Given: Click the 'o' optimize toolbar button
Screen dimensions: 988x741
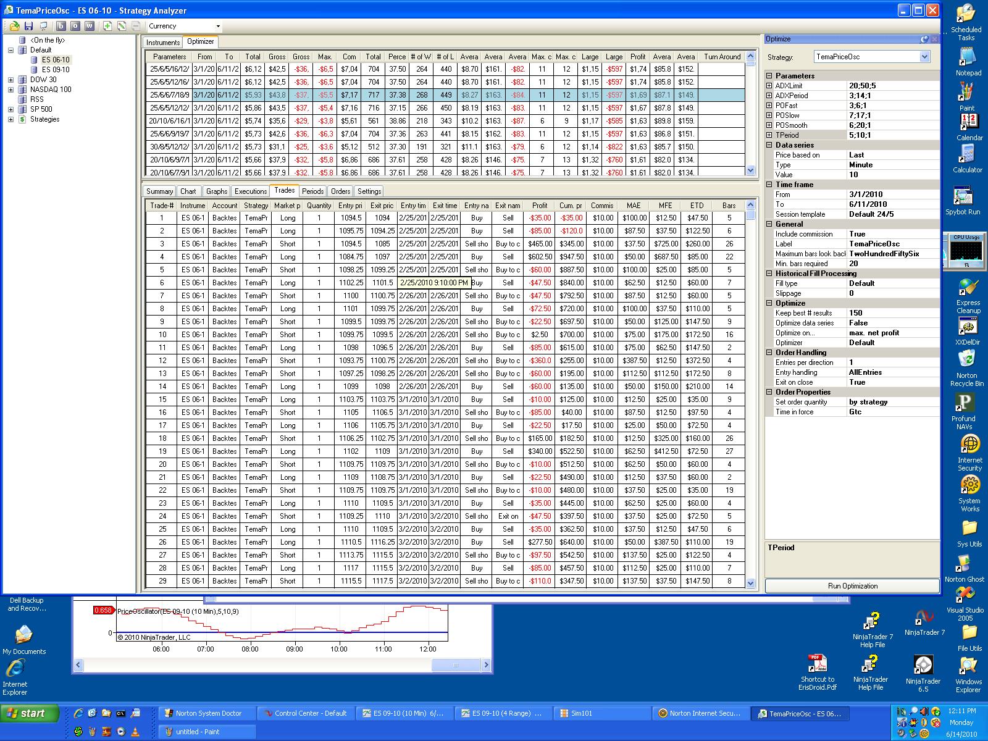Looking at the screenshot, I should tap(75, 26).
